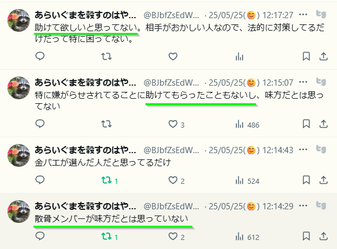This screenshot has width=337, height=249.
Task: Bookmark the 12:17:27 tweet
Action: click(x=306, y=56)
